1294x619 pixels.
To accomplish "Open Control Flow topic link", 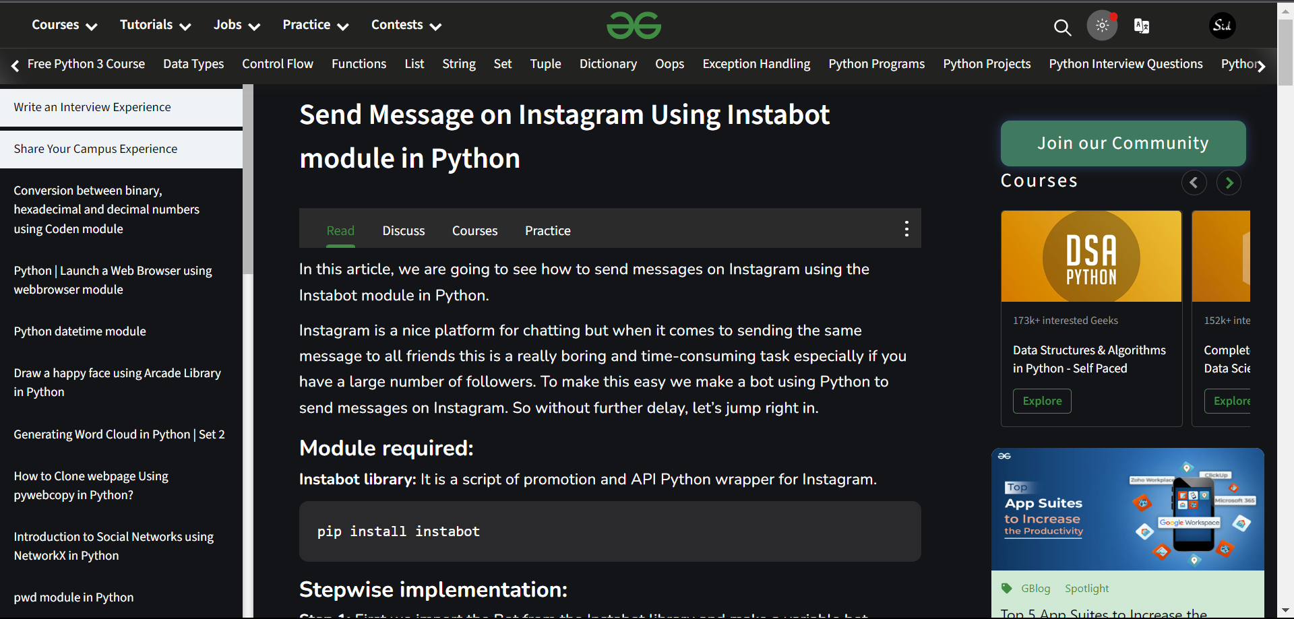I will tap(278, 64).
